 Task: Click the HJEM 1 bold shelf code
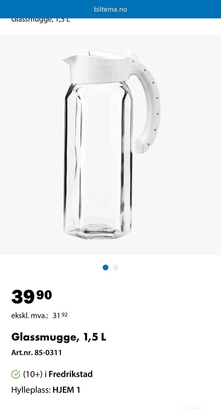click(67, 390)
